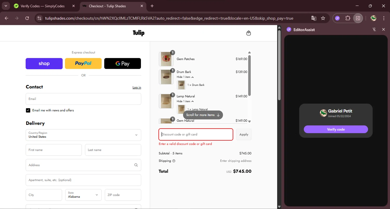Collapse Drum Bark's Hide 1 item
Screen dimensions: 390x209
185,77
